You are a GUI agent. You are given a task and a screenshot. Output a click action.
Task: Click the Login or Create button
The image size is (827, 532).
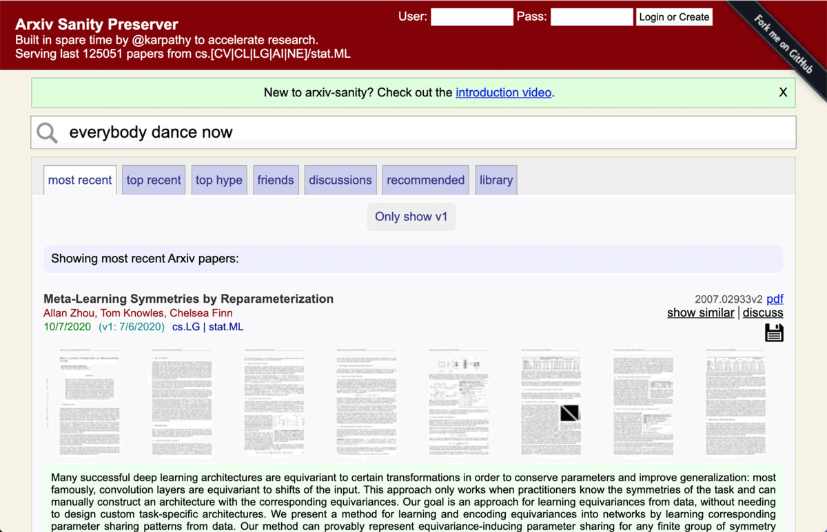[x=674, y=17]
